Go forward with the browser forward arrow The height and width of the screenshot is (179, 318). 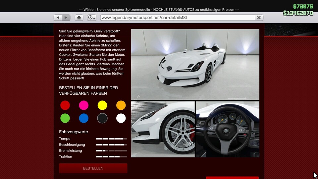[66, 18]
